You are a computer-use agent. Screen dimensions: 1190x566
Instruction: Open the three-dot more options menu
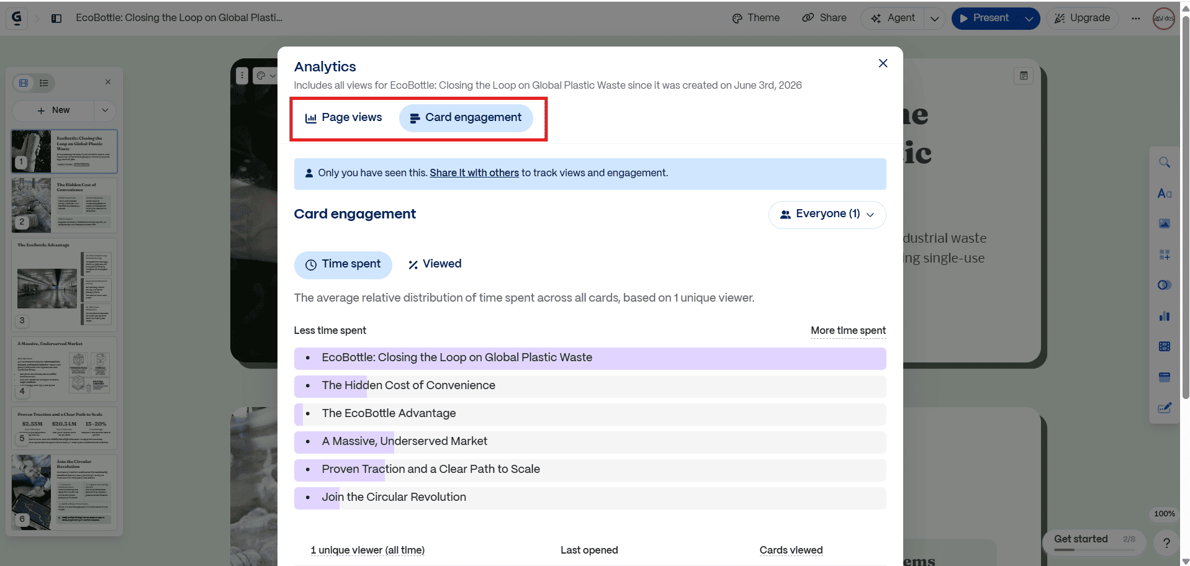pyautogui.click(x=1135, y=19)
